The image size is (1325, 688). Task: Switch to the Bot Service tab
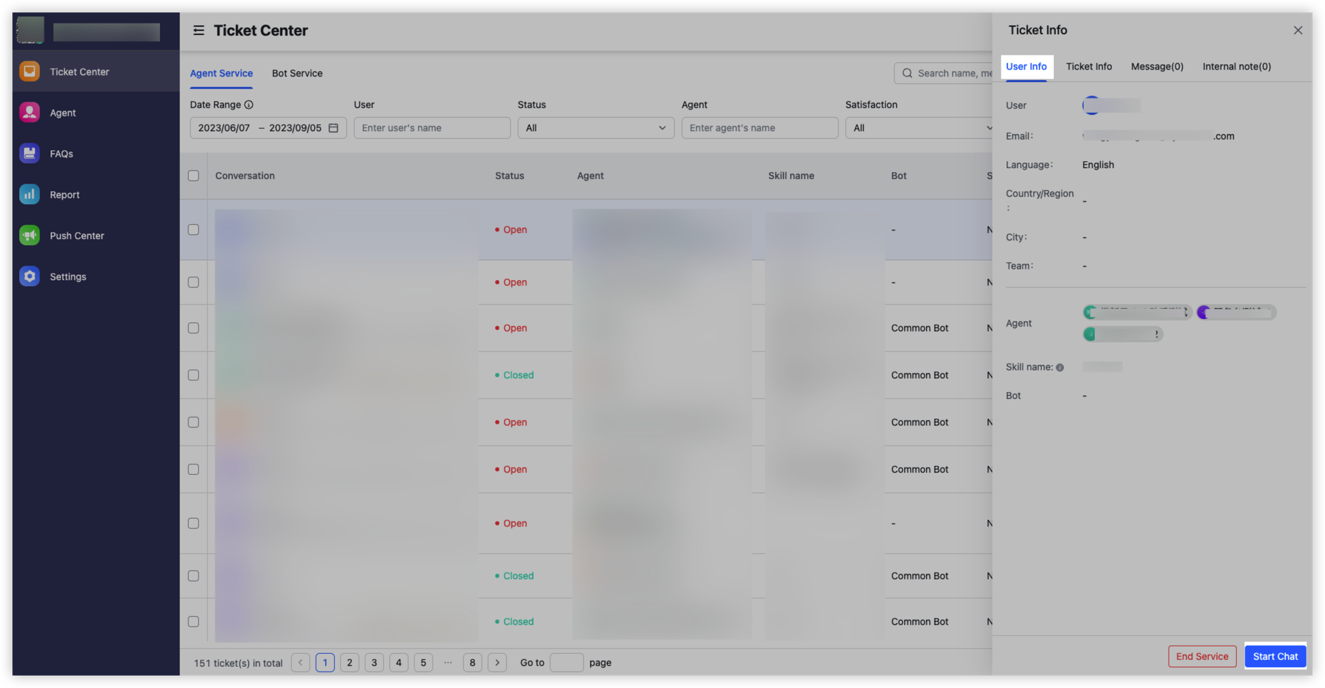[297, 73]
